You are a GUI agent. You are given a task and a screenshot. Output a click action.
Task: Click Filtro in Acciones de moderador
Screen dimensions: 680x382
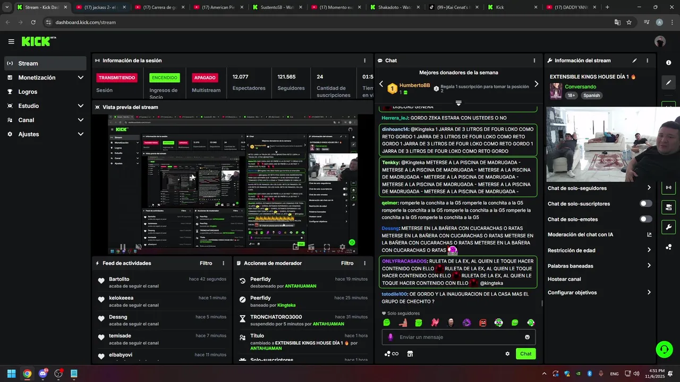(347, 263)
